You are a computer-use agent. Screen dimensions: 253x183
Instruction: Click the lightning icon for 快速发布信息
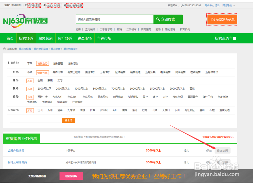click(x=45, y=5)
